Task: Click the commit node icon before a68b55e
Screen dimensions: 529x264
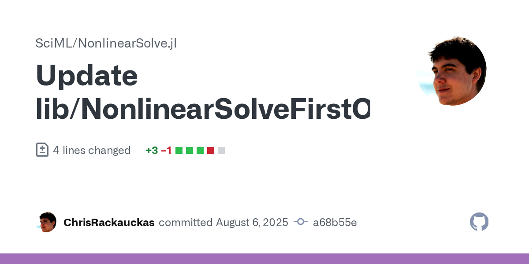Action: pyautogui.click(x=301, y=222)
